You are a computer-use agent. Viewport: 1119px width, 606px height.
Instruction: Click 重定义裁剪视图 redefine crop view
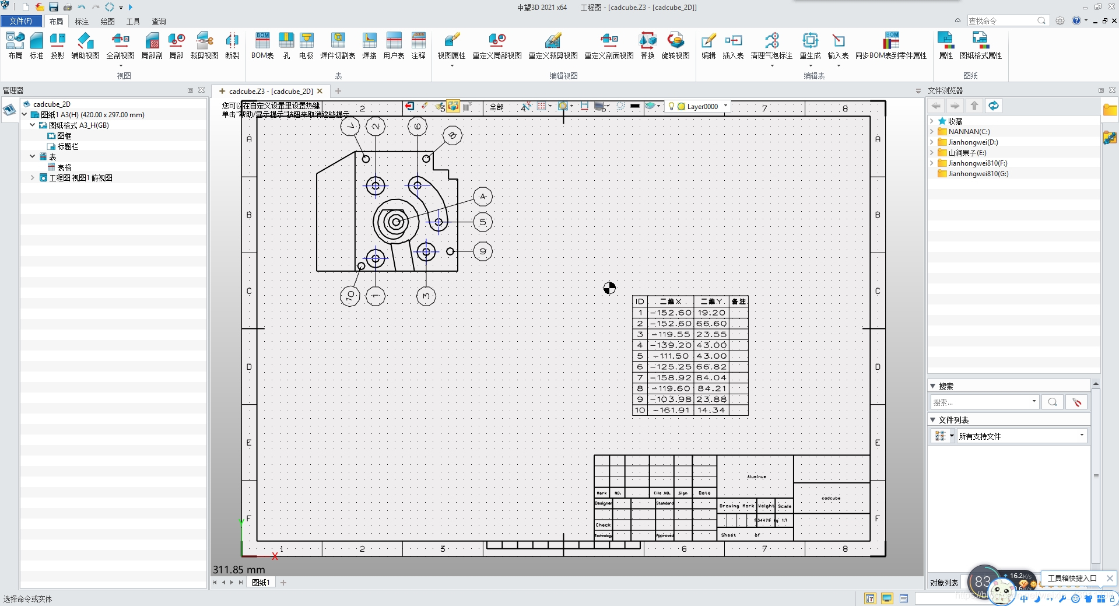pyautogui.click(x=553, y=45)
